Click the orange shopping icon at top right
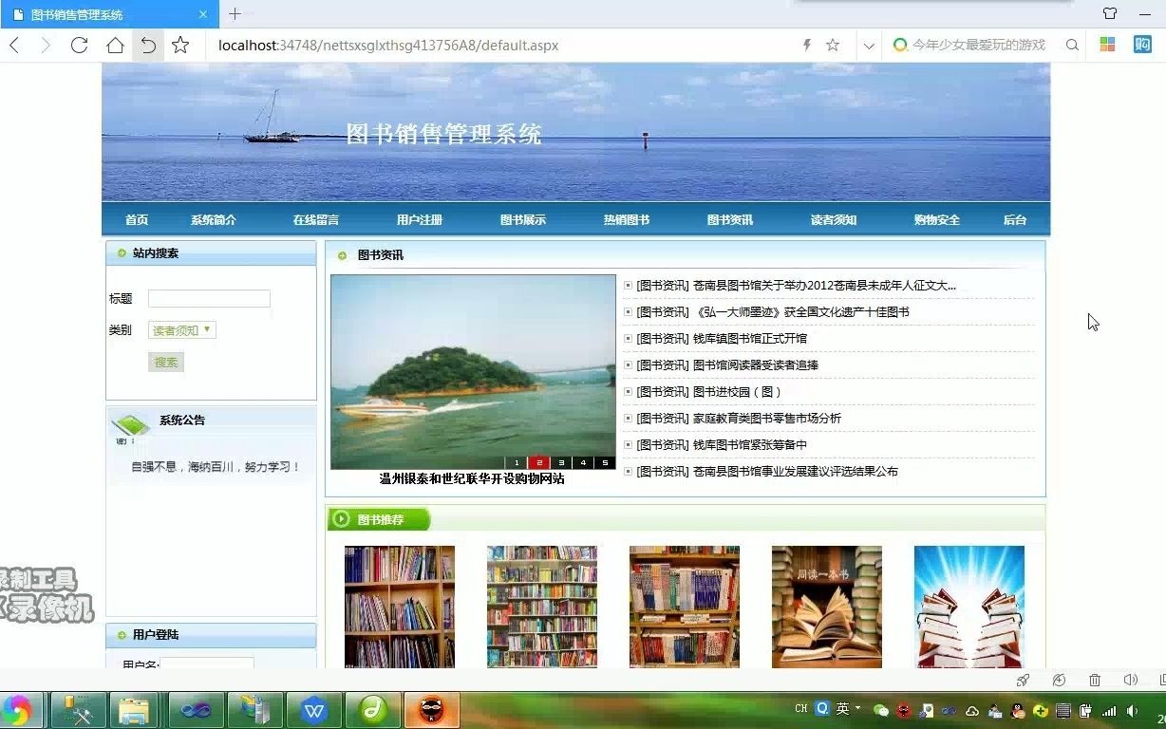Screen dimensions: 1166x729 (1143, 45)
